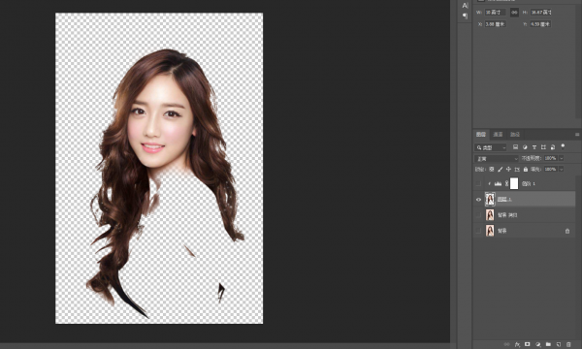Click the X position field
This screenshot has height=349, width=582.
495,24
